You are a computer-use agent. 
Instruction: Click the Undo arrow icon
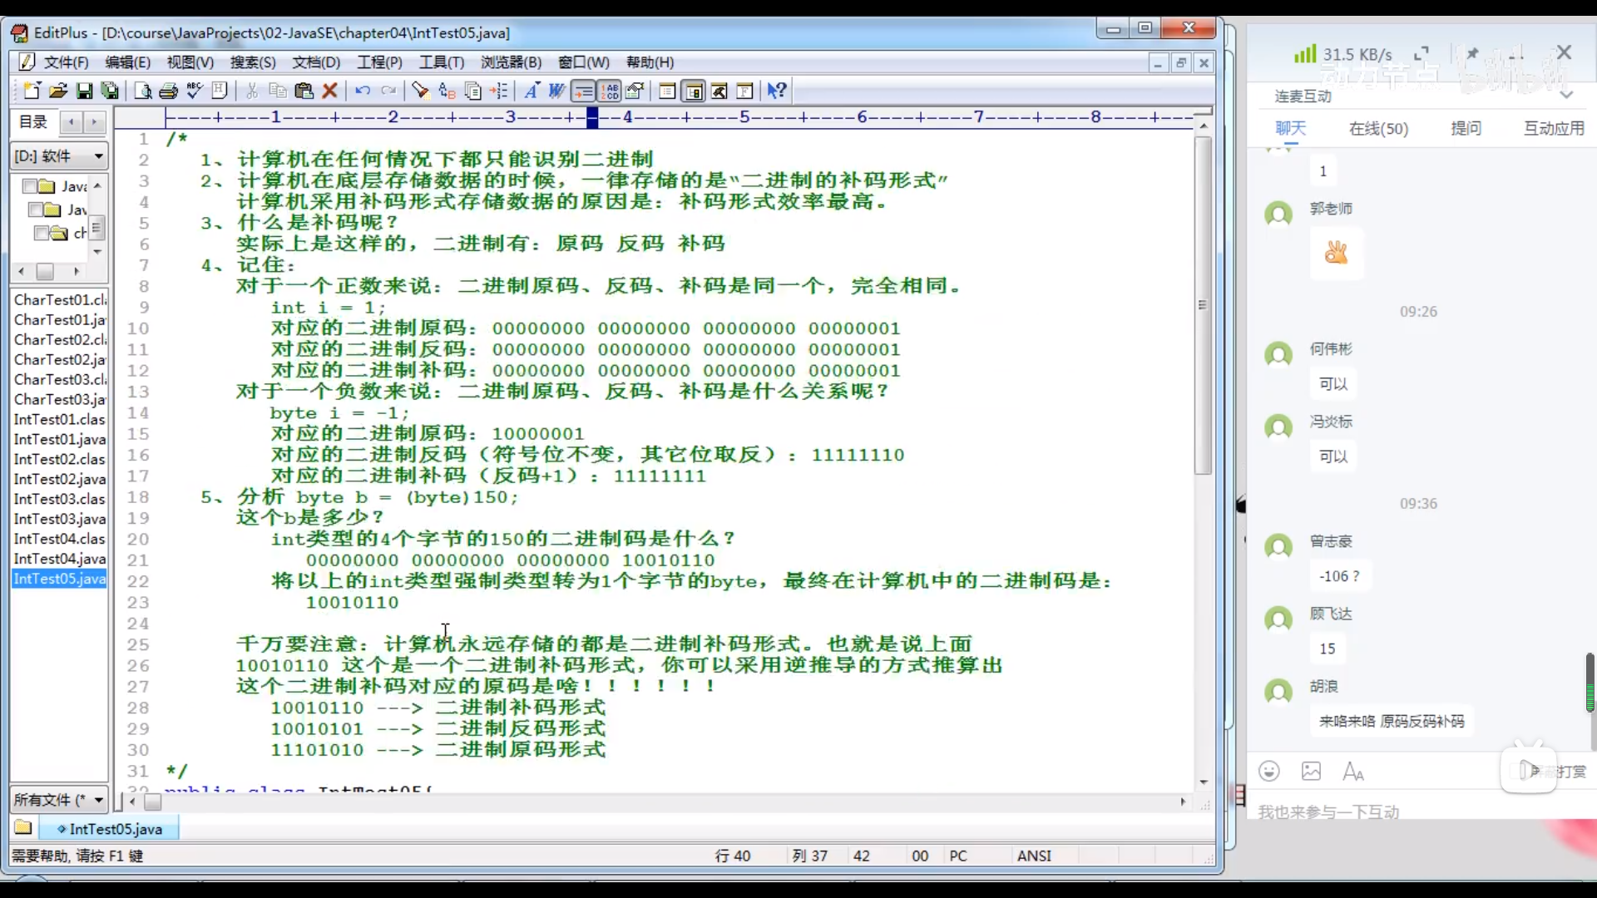tap(363, 91)
